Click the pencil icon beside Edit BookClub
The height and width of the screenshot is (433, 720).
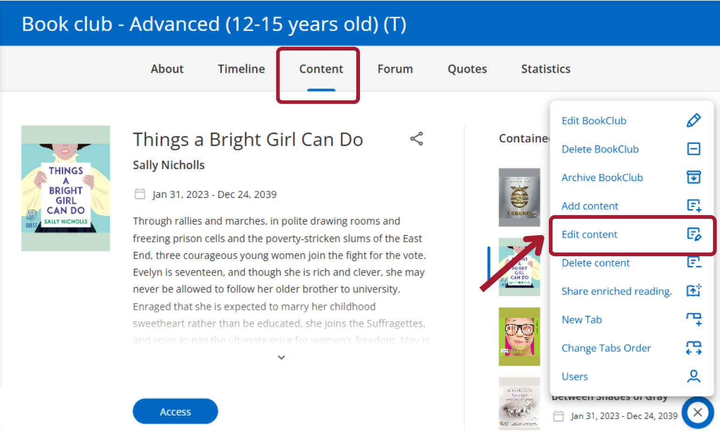[x=694, y=121]
